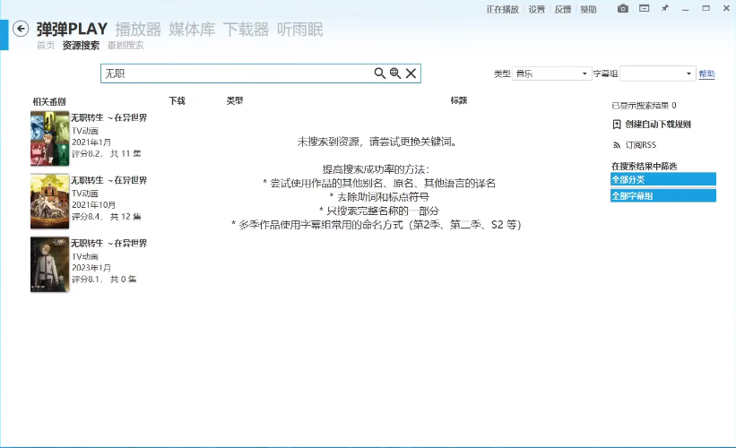This screenshot has width=736, height=448.
Task: Switch to the 媒体库 tab
Action: tap(192, 30)
